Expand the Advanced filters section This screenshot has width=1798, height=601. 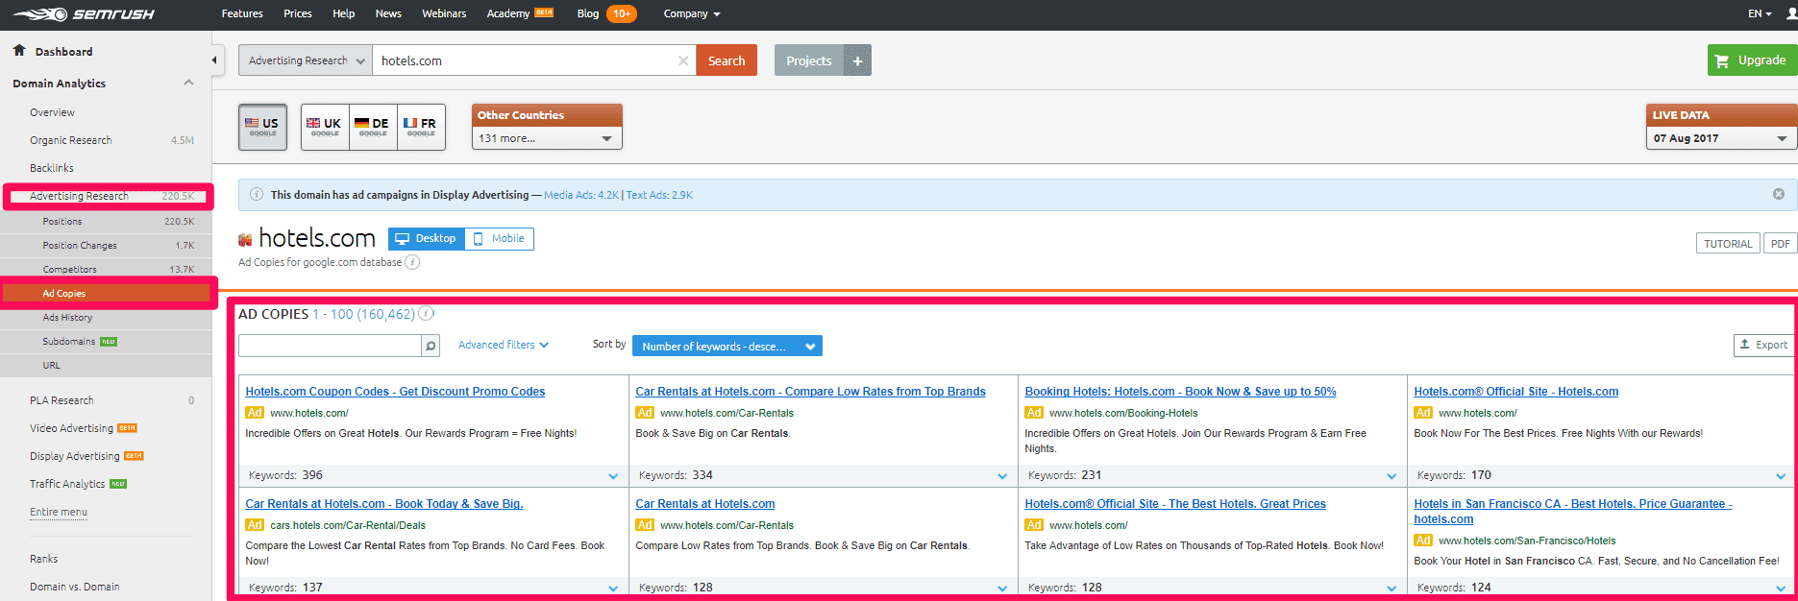pyautogui.click(x=503, y=345)
